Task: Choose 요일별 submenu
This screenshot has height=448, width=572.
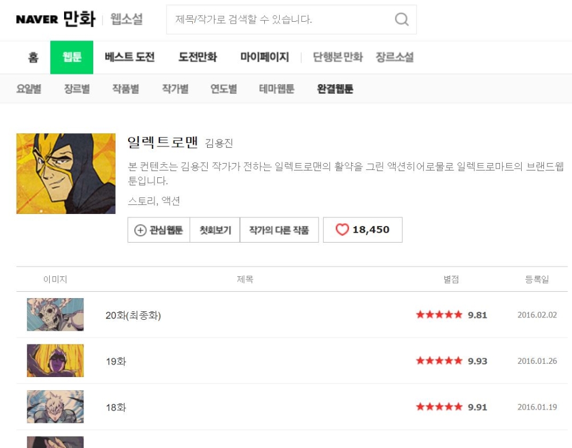Action: pyautogui.click(x=29, y=89)
